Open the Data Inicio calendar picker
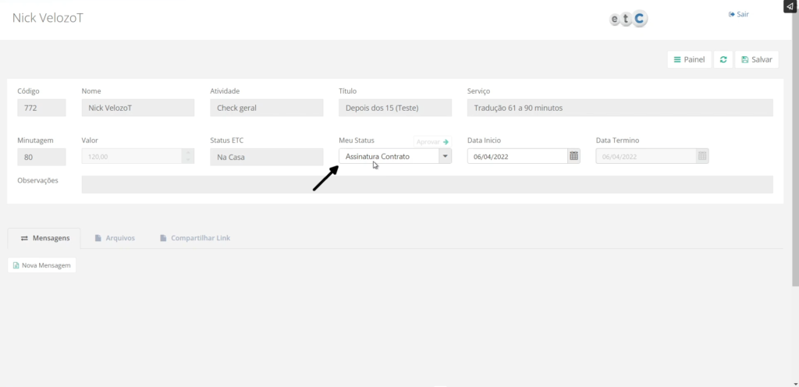 point(574,156)
